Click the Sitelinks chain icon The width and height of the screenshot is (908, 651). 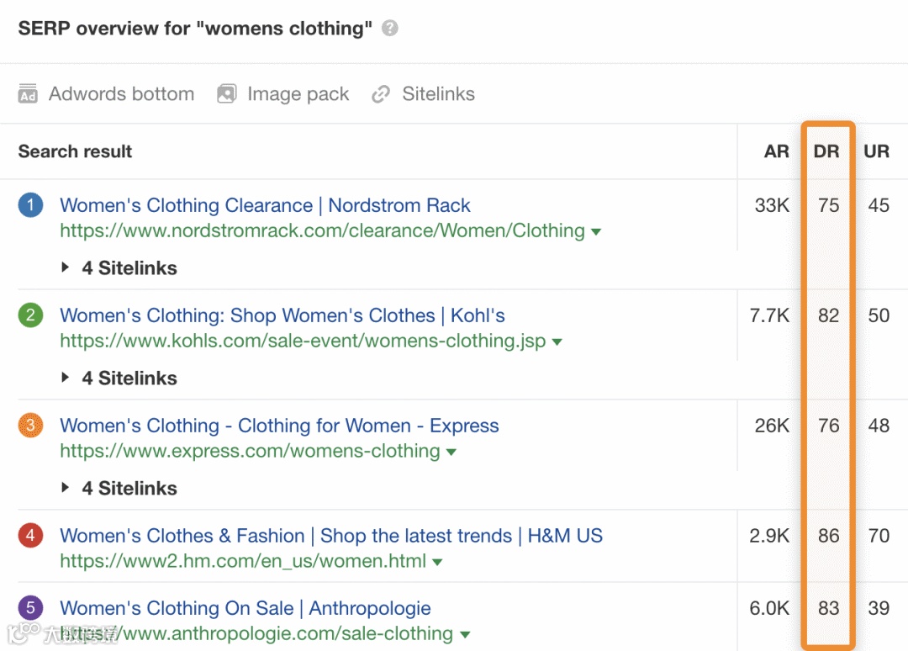381,94
